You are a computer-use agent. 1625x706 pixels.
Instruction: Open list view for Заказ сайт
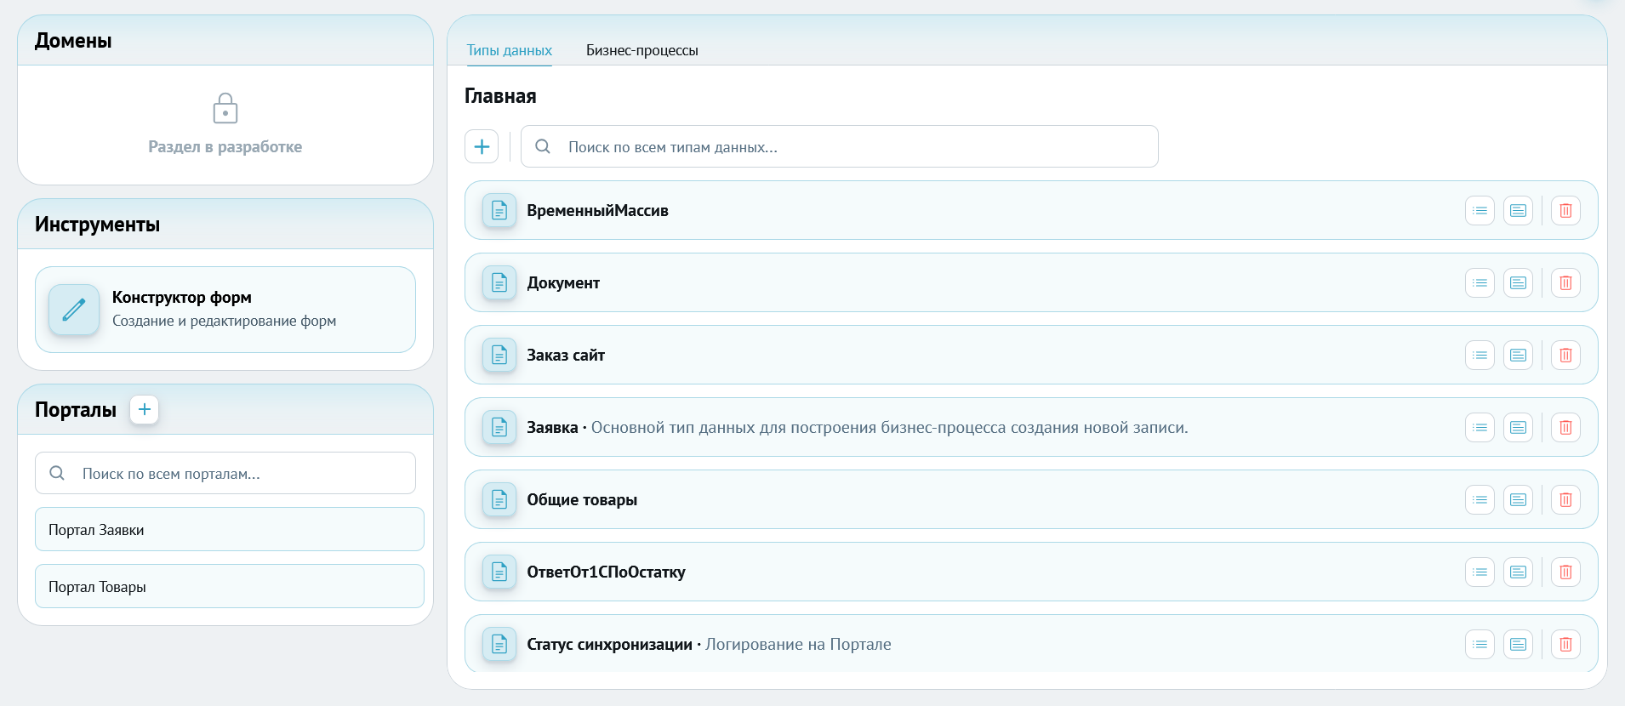[x=1480, y=355]
